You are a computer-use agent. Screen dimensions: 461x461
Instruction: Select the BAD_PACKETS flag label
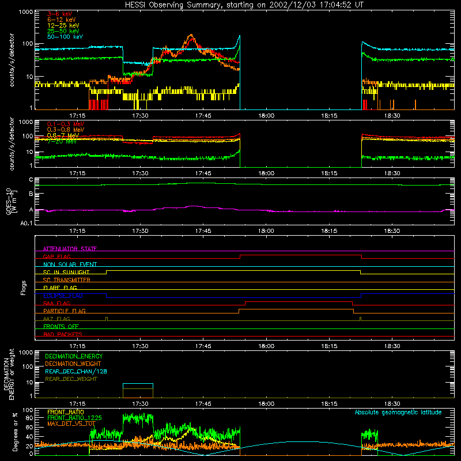point(63,334)
